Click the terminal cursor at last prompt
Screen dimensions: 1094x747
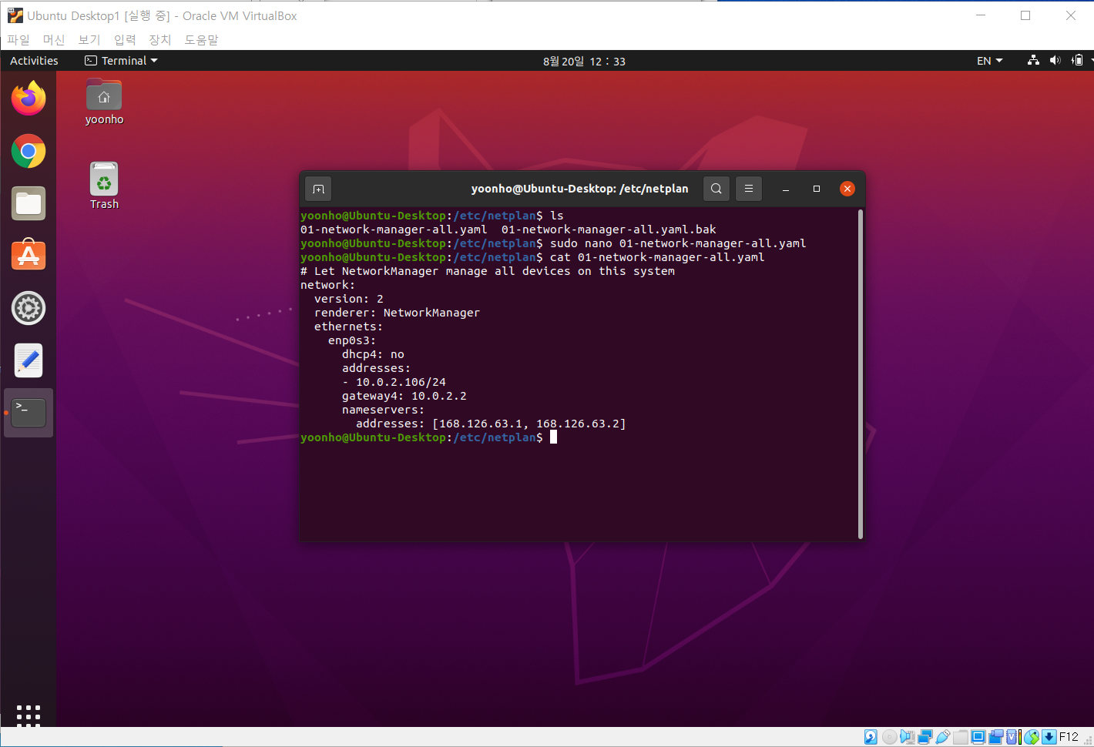pyautogui.click(x=553, y=437)
